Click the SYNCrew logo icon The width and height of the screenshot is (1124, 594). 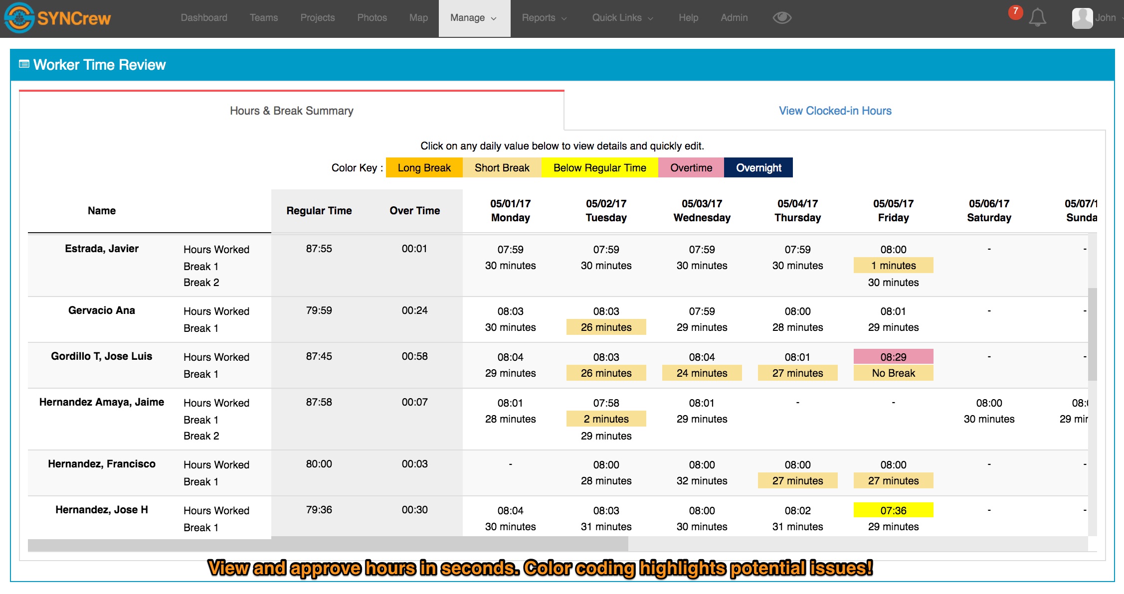(19, 18)
